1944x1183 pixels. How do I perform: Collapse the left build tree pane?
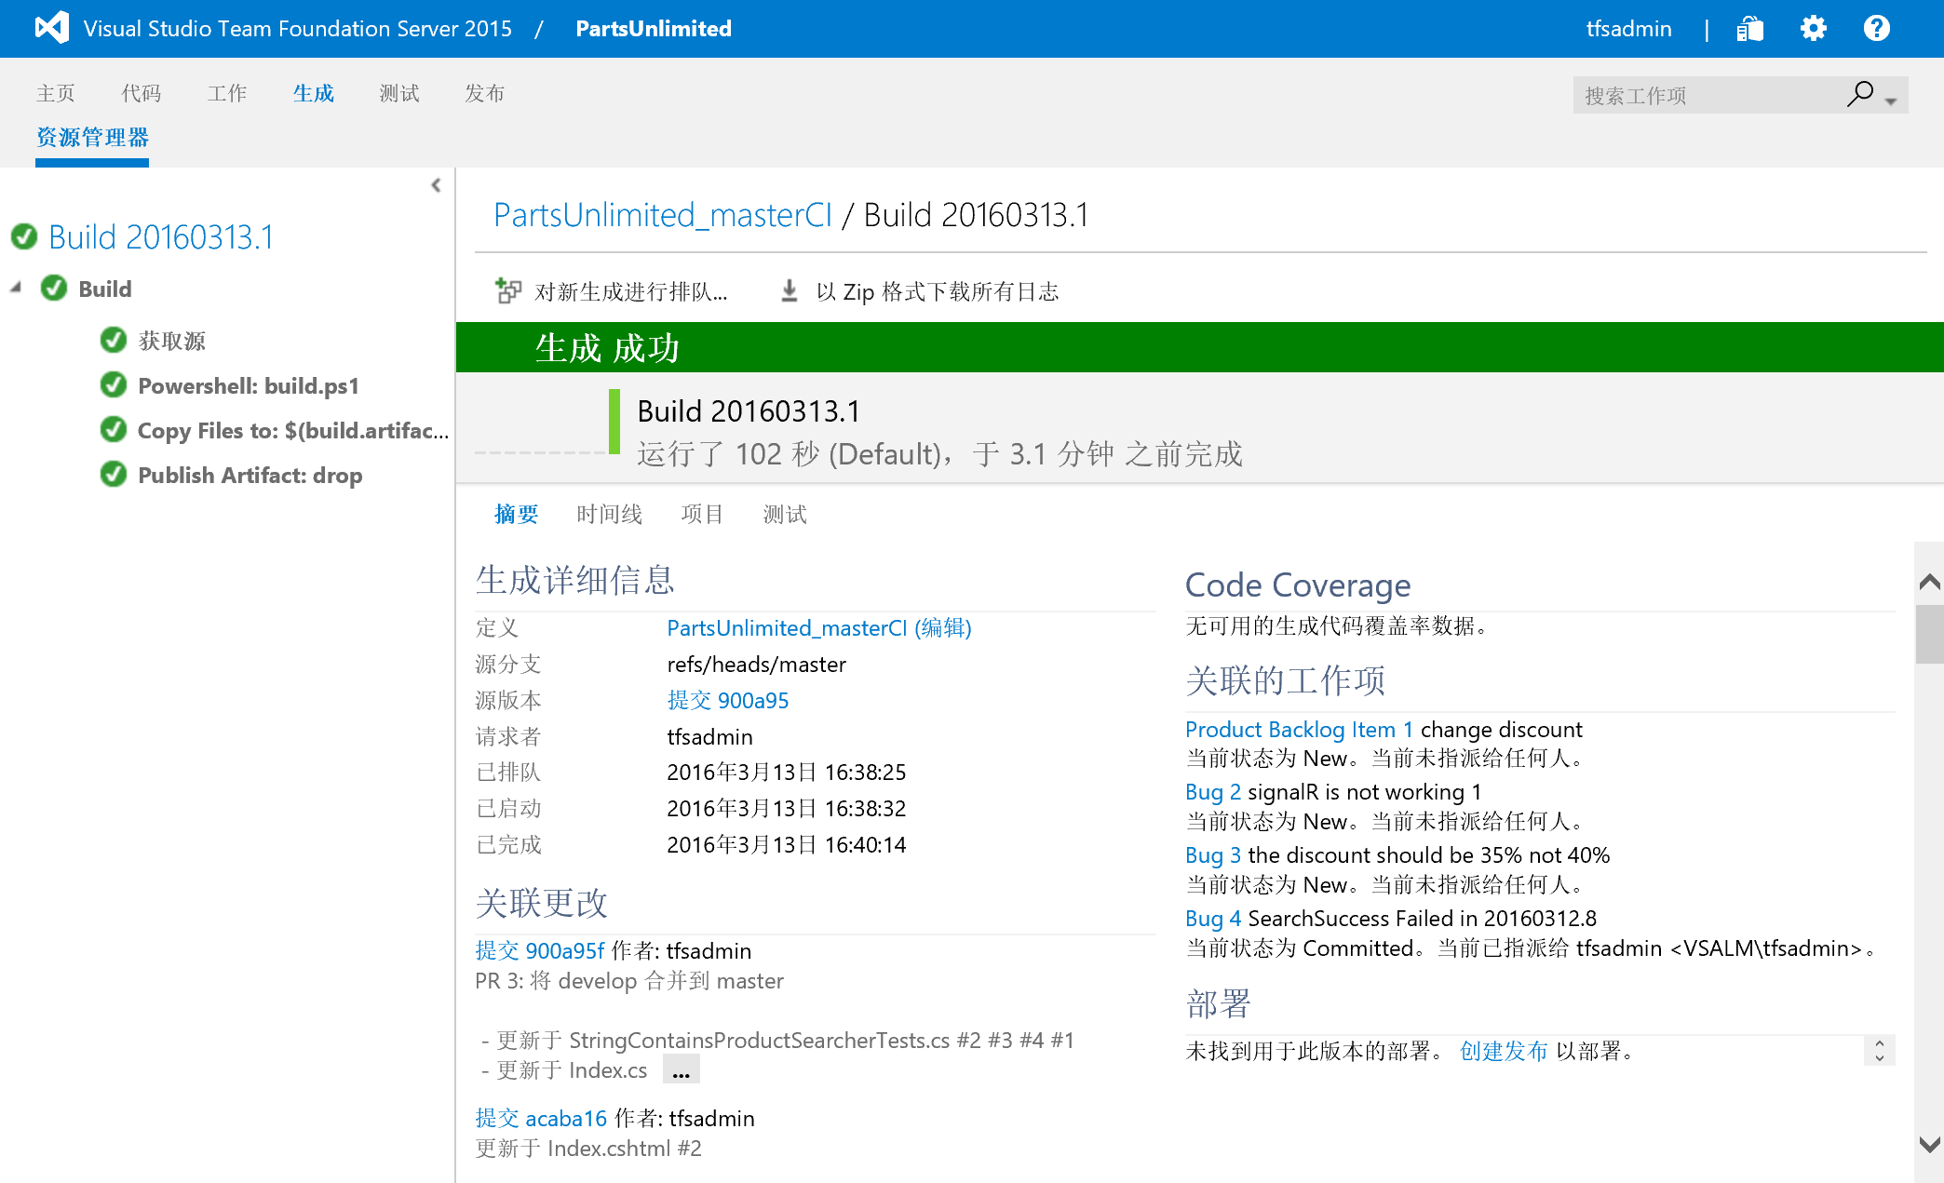(436, 185)
